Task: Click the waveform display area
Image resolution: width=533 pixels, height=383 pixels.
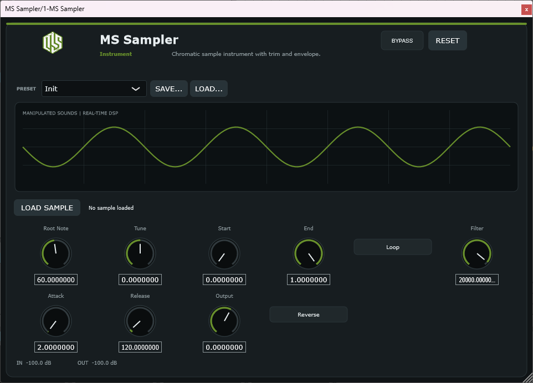Action: pyautogui.click(x=266, y=147)
